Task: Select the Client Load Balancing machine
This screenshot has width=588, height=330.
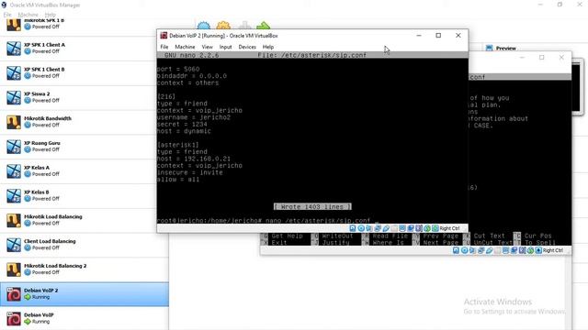Action: coord(85,245)
